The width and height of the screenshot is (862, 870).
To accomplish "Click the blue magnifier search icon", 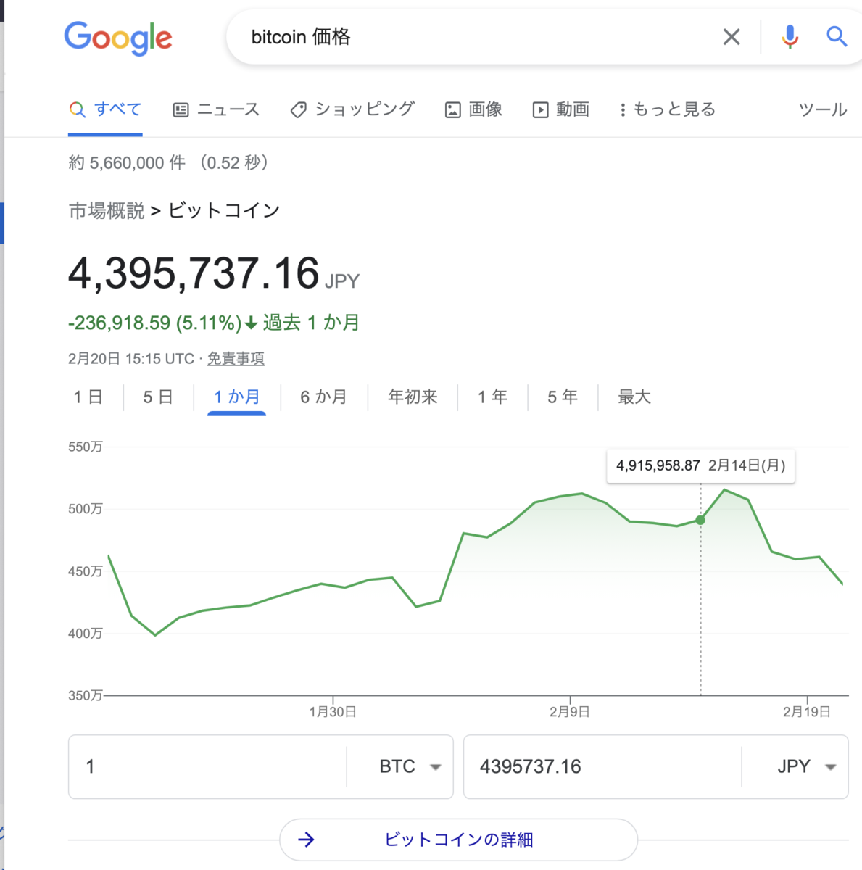I will coord(837,36).
